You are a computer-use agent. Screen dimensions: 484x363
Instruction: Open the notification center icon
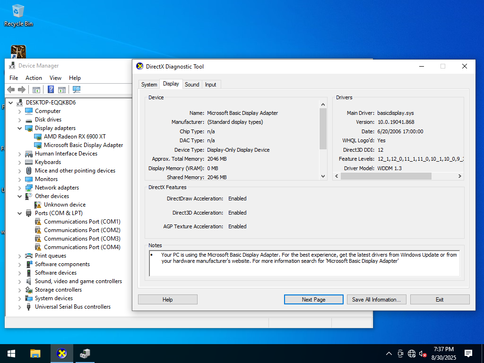(x=468, y=354)
